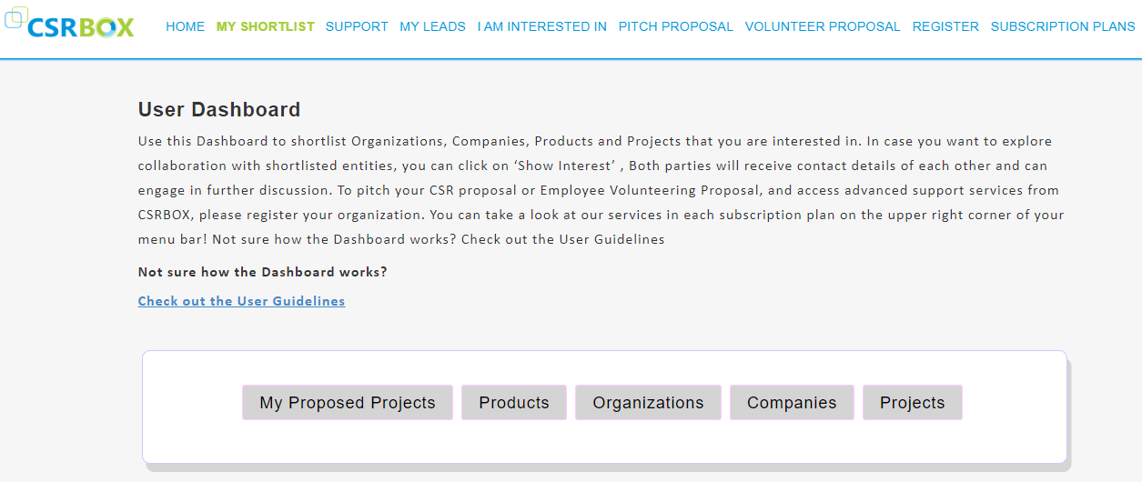Open the PITCH PROPOSAL page
Viewport: 1142px width, 482px height.
point(675,26)
